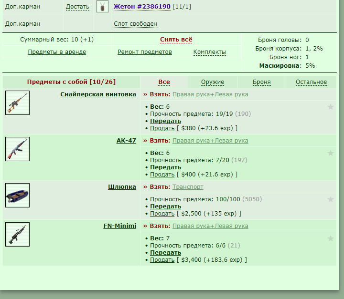
Task: Open Ремонт предметов
Action: (x=145, y=52)
